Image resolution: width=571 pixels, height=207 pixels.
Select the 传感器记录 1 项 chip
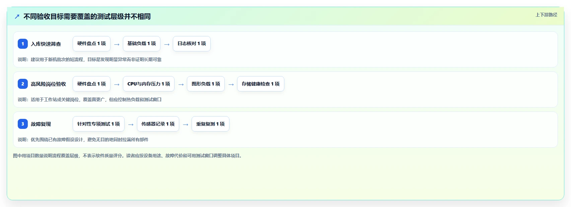tap(158, 124)
